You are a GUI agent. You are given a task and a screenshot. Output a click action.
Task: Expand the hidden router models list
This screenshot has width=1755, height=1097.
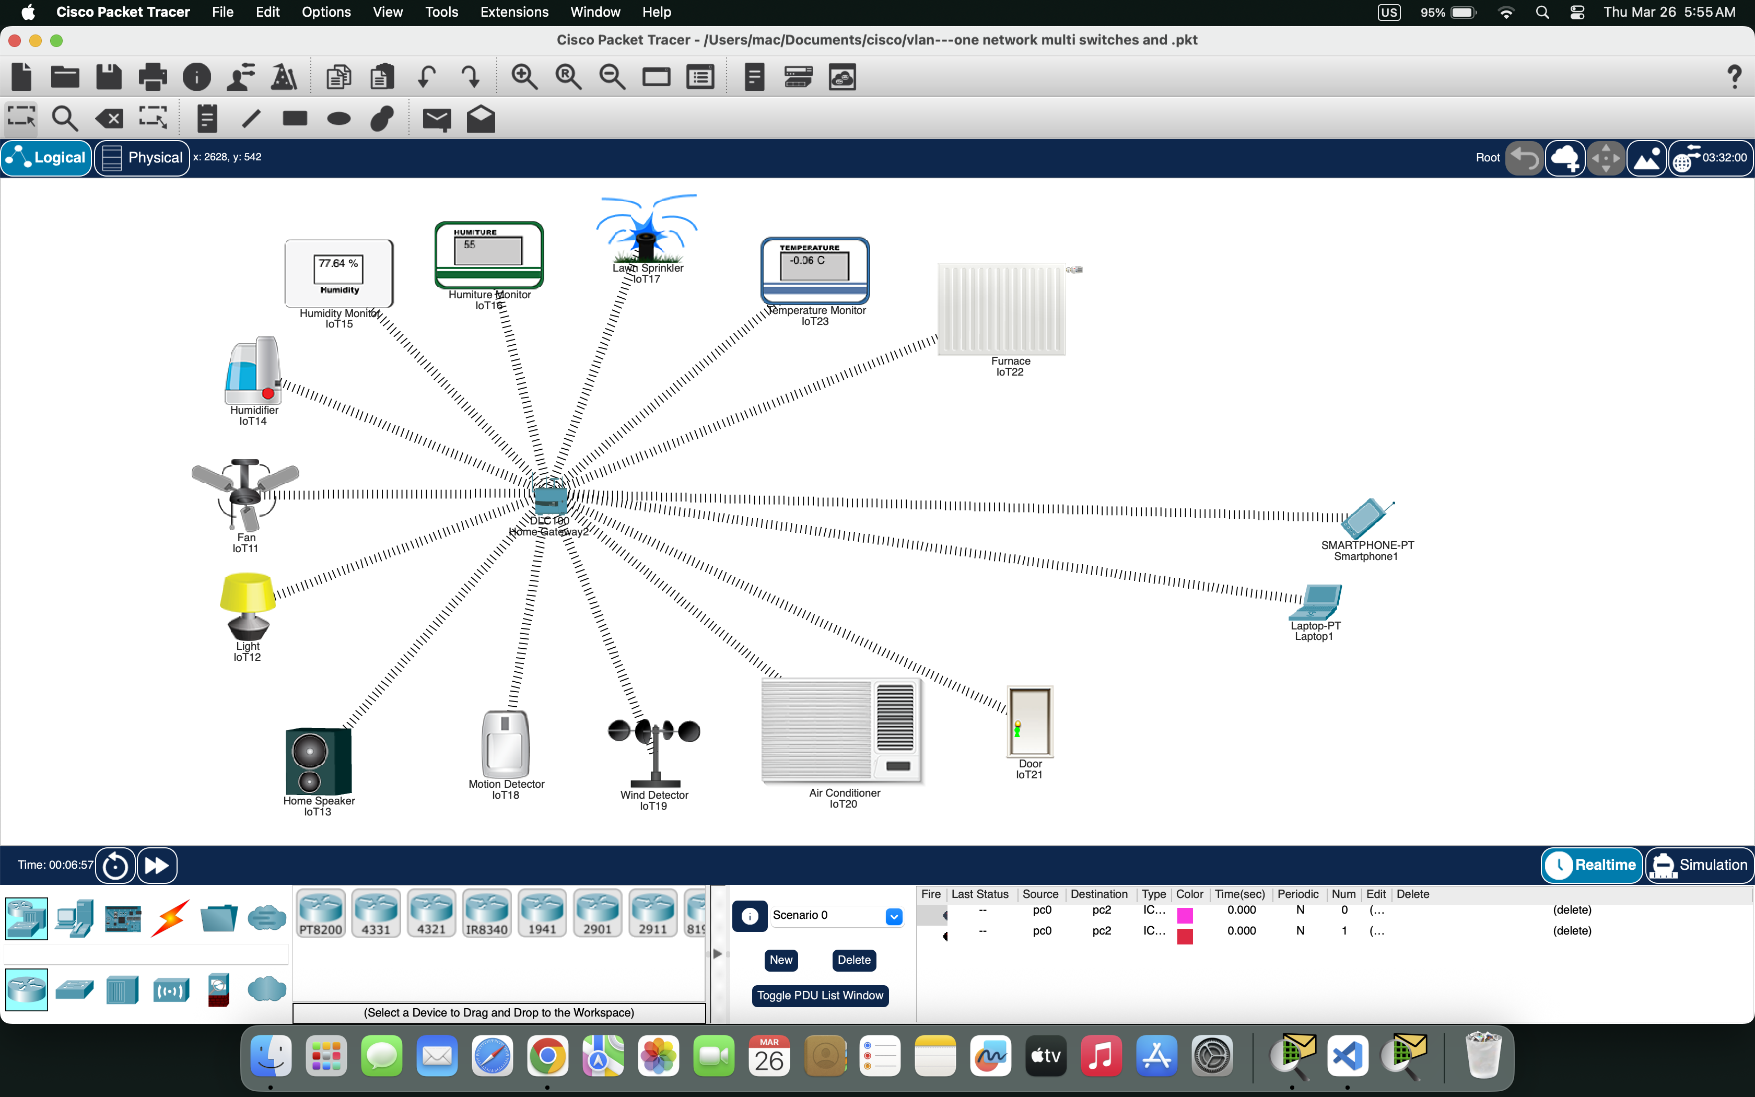pos(717,953)
